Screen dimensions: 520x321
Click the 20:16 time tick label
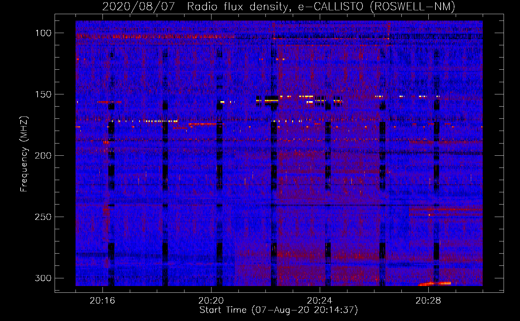tap(103, 301)
